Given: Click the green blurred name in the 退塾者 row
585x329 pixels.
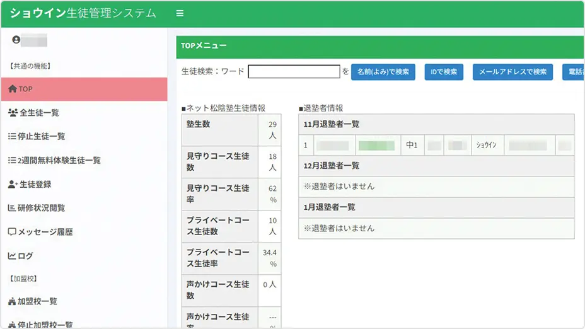Looking at the screenshot, I should click(x=376, y=146).
